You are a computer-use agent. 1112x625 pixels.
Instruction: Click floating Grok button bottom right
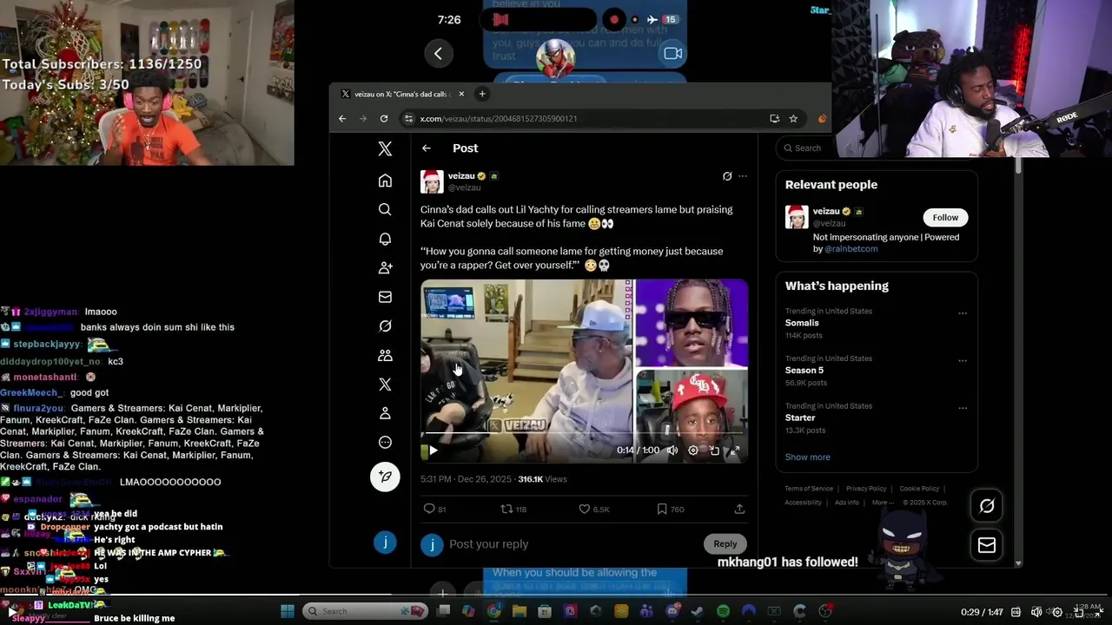click(x=987, y=506)
